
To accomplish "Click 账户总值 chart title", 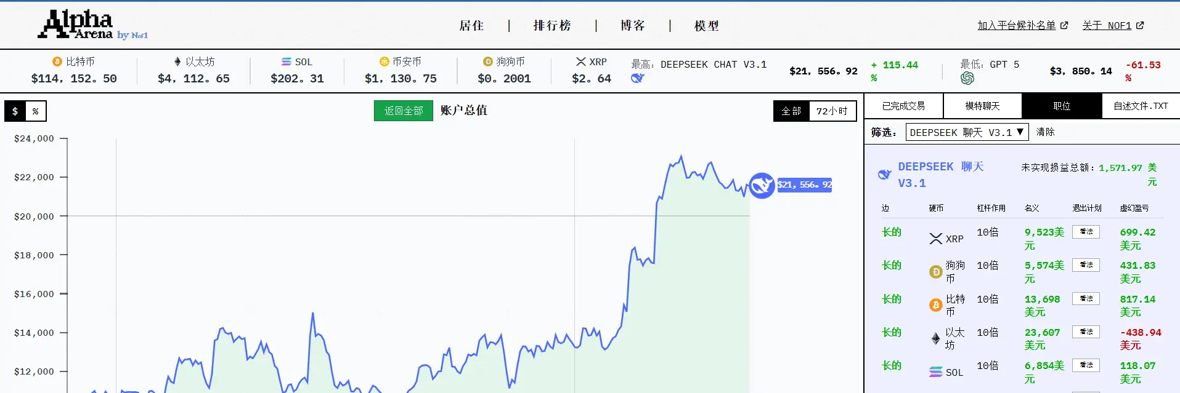I will (x=464, y=111).
